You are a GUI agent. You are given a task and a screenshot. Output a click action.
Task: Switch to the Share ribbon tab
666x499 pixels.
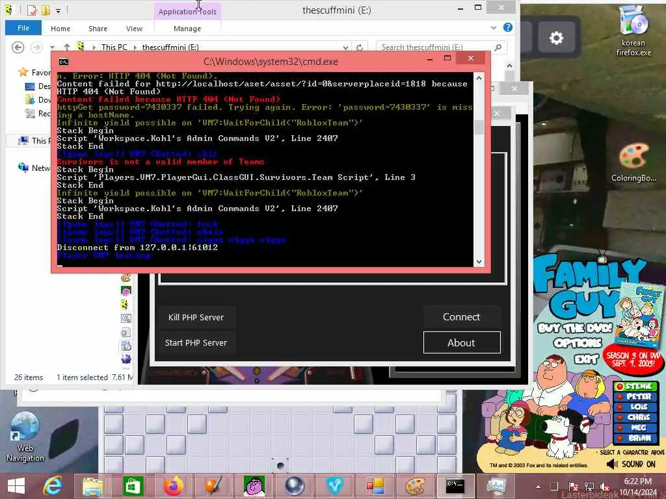(x=98, y=29)
